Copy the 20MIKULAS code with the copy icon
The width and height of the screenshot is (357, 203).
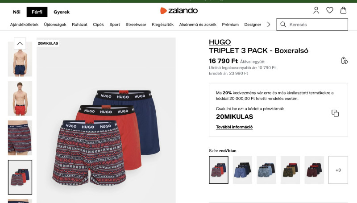pyautogui.click(x=335, y=113)
